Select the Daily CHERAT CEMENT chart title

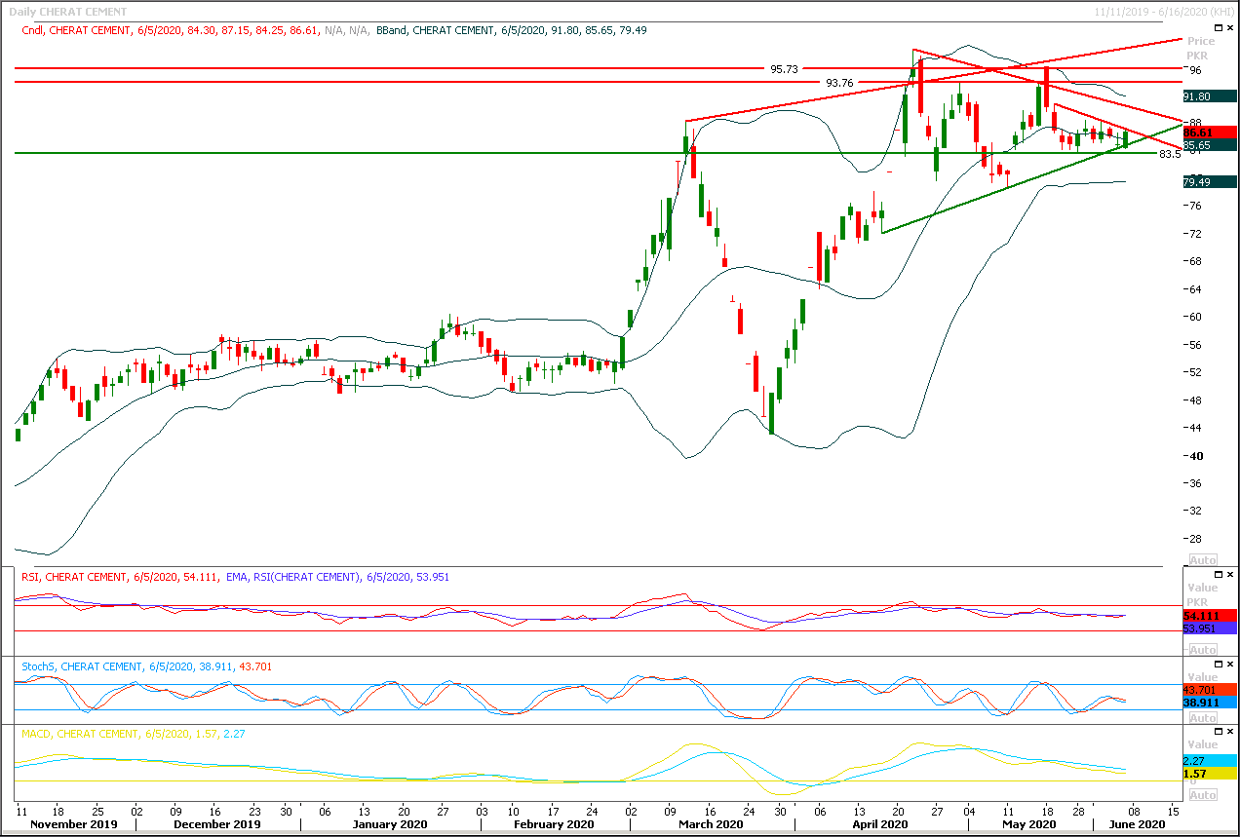click(67, 12)
